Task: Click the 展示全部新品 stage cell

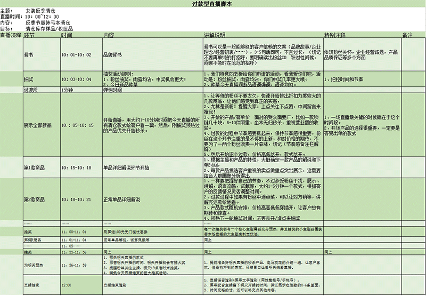Action: (x=38, y=125)
